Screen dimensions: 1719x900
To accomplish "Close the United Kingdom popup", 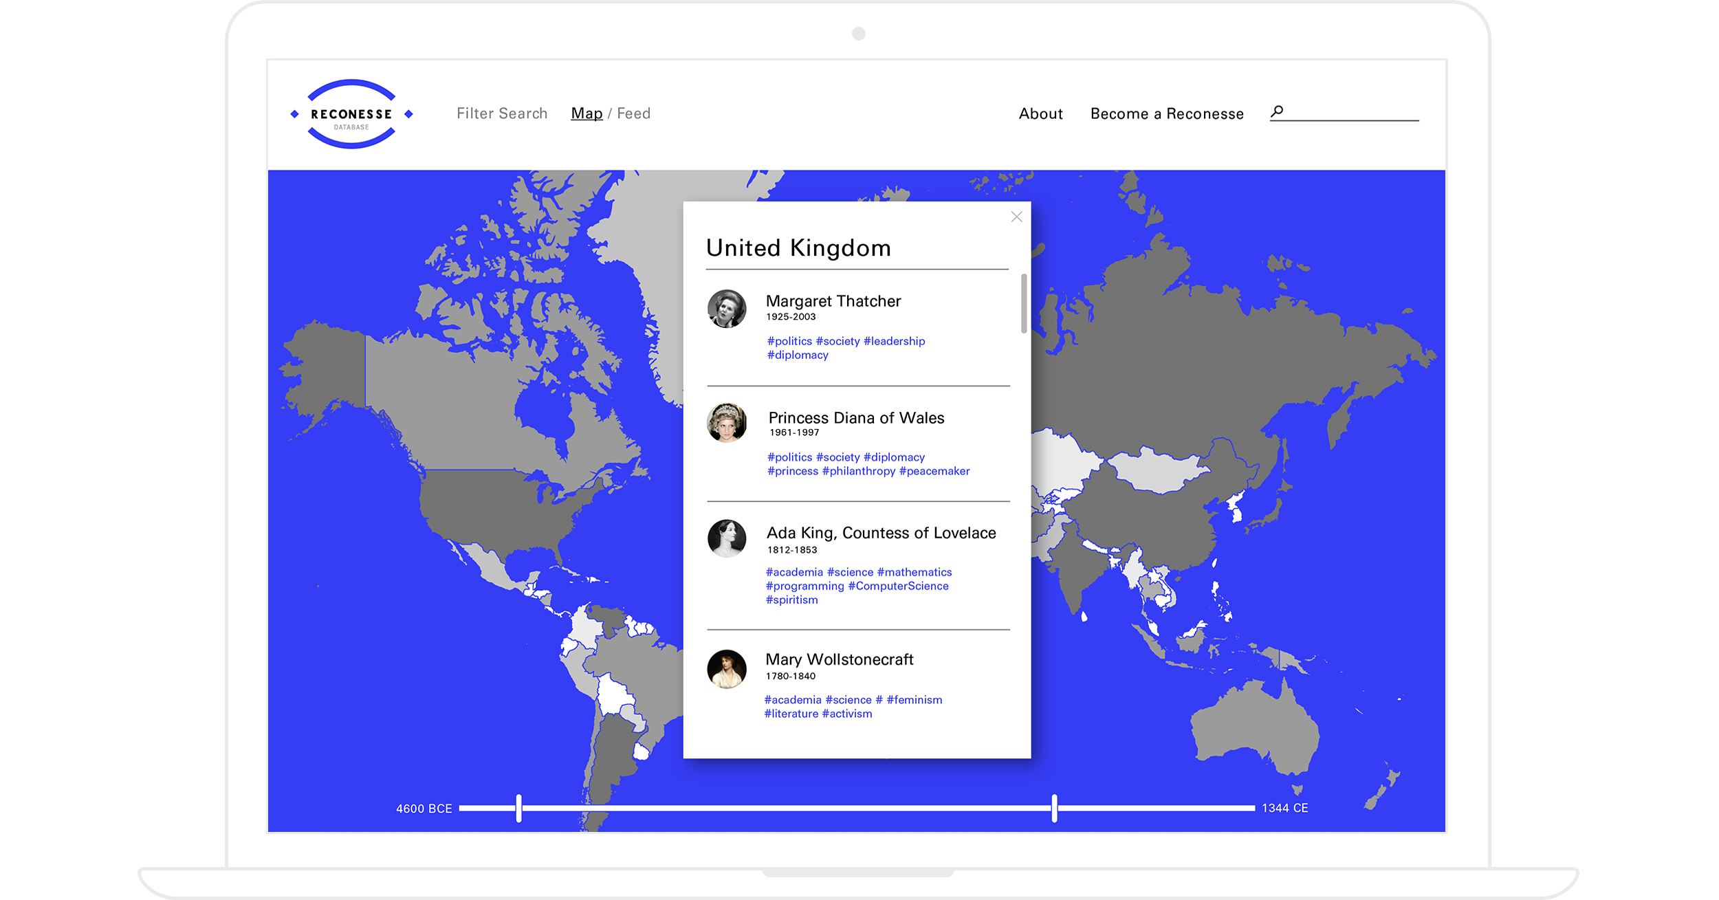I will pos(1016,217).
